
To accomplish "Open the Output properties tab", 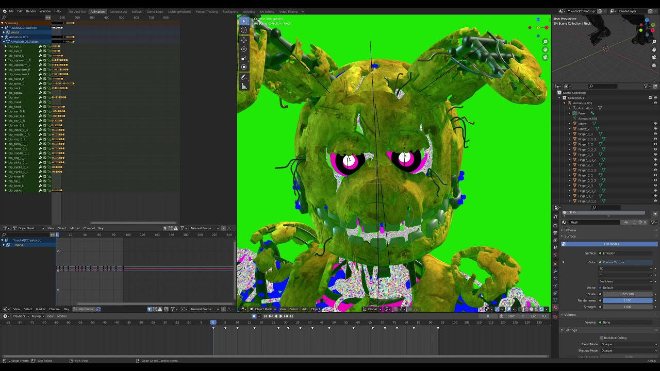I will [x=555, y=232].
